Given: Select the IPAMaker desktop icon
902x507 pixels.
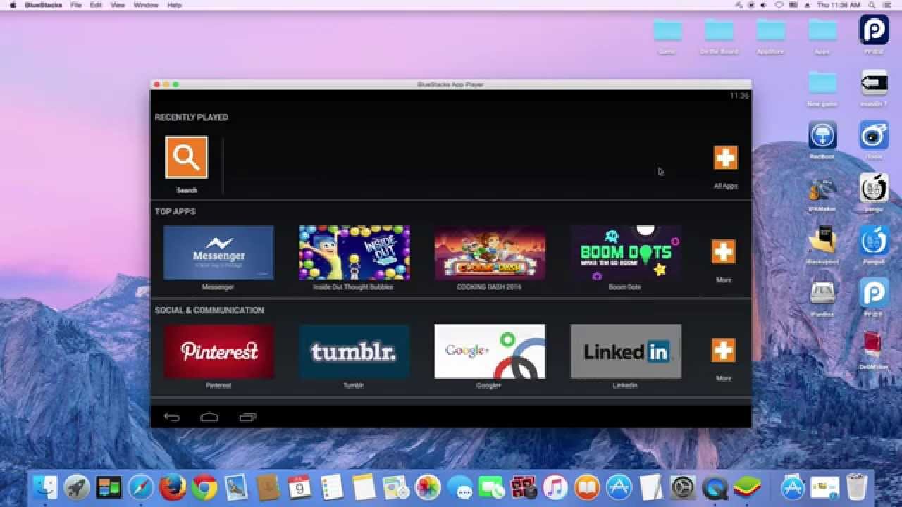Looking at the screenshot, I should coord(822,192).
